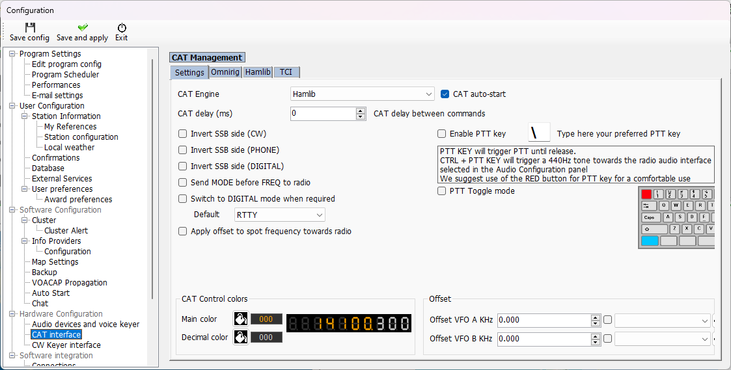Open Main color paint bucket picker

[x=241, y=319]
